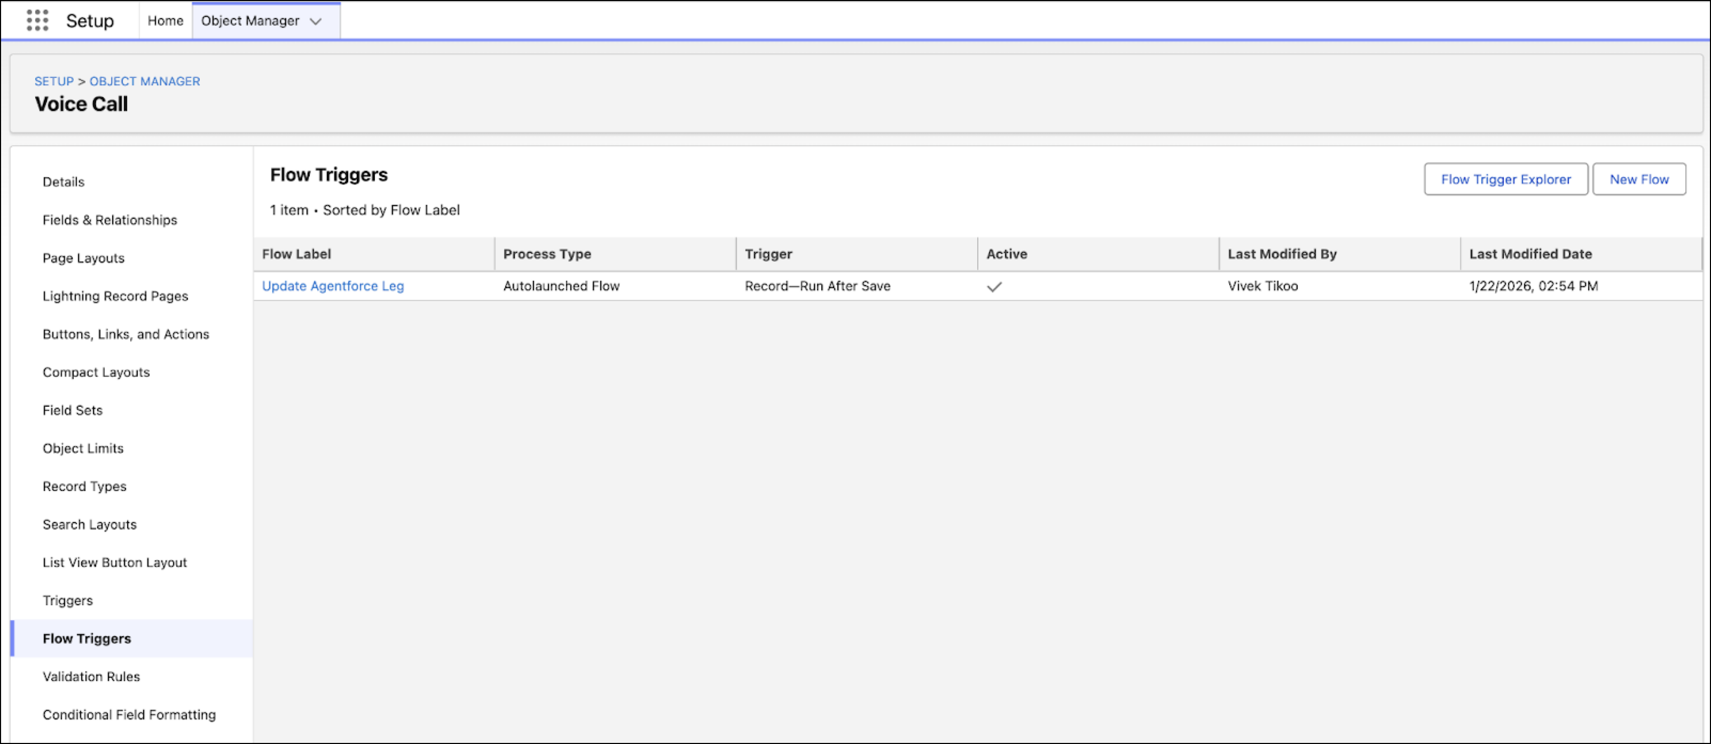Viewport: 1711px width, 744px height.
Task: Open Object Limits section
Action: click(x=83, y=448)
